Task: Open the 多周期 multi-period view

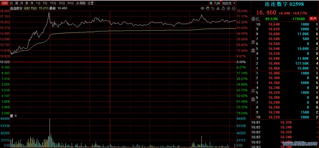Action: (81, 3)
